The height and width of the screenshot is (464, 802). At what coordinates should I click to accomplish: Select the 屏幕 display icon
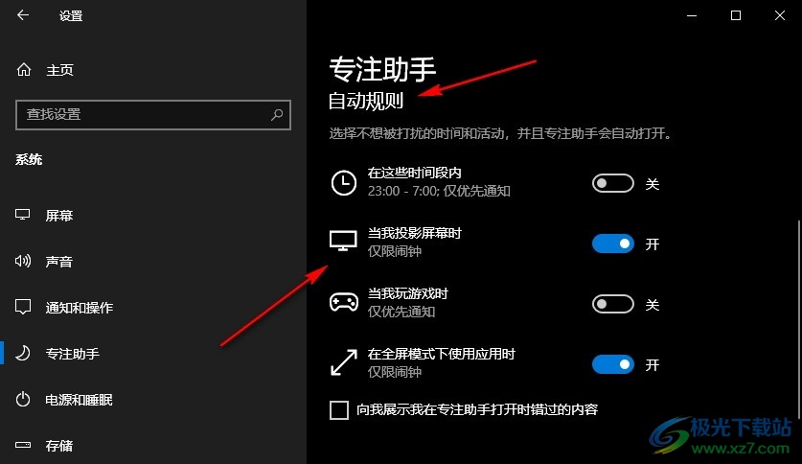click(x=22, y=215)
